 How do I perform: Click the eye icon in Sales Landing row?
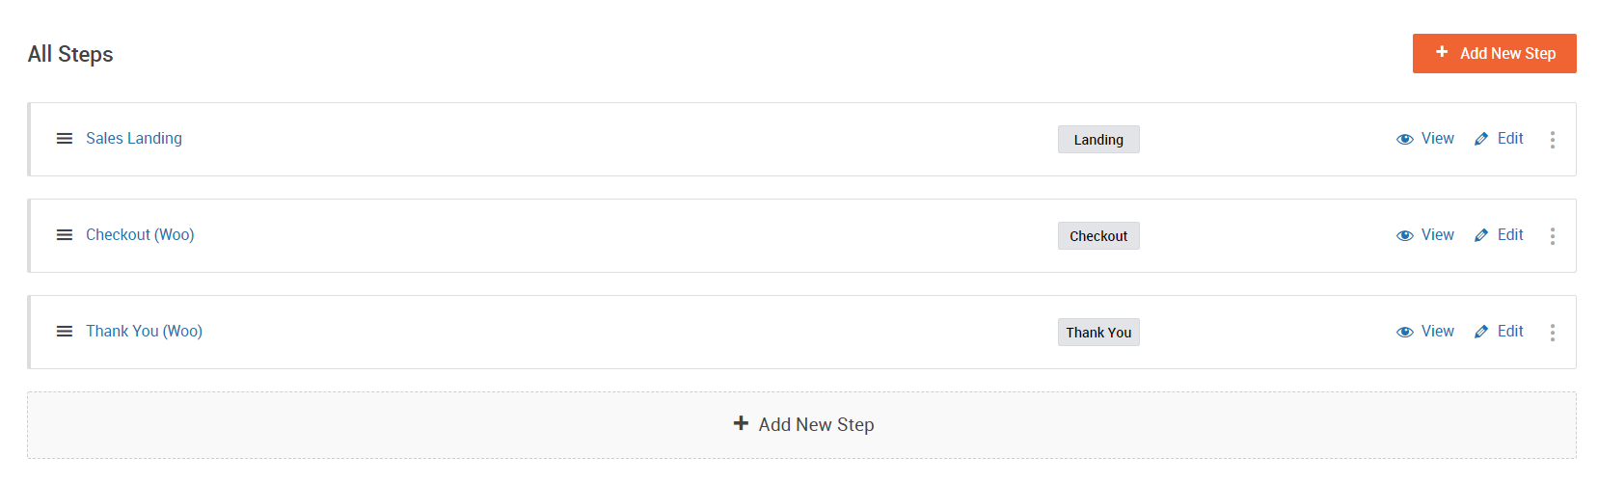(x=1405, y=139)
